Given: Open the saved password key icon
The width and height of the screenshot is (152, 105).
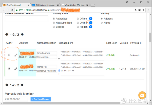Looking at the screenshot, I should pos(136,10).
